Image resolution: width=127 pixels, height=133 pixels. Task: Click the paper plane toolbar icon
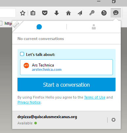coord(80,13)
